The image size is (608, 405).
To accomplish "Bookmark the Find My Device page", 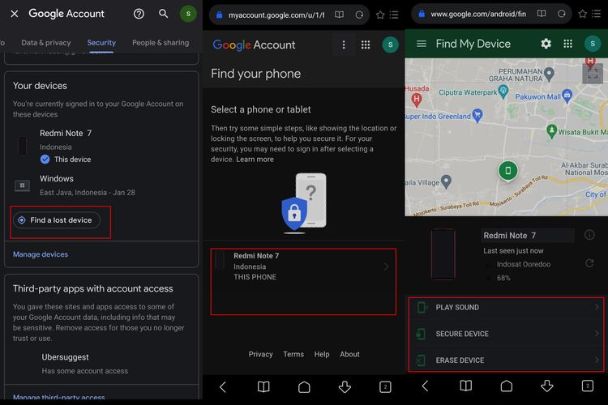I will point(582,14).
